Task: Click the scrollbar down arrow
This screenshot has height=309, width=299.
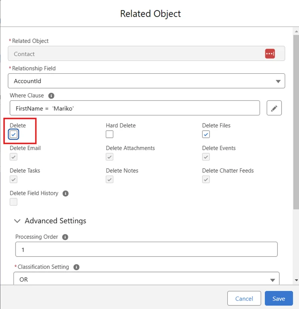Action: pos(296,280)
